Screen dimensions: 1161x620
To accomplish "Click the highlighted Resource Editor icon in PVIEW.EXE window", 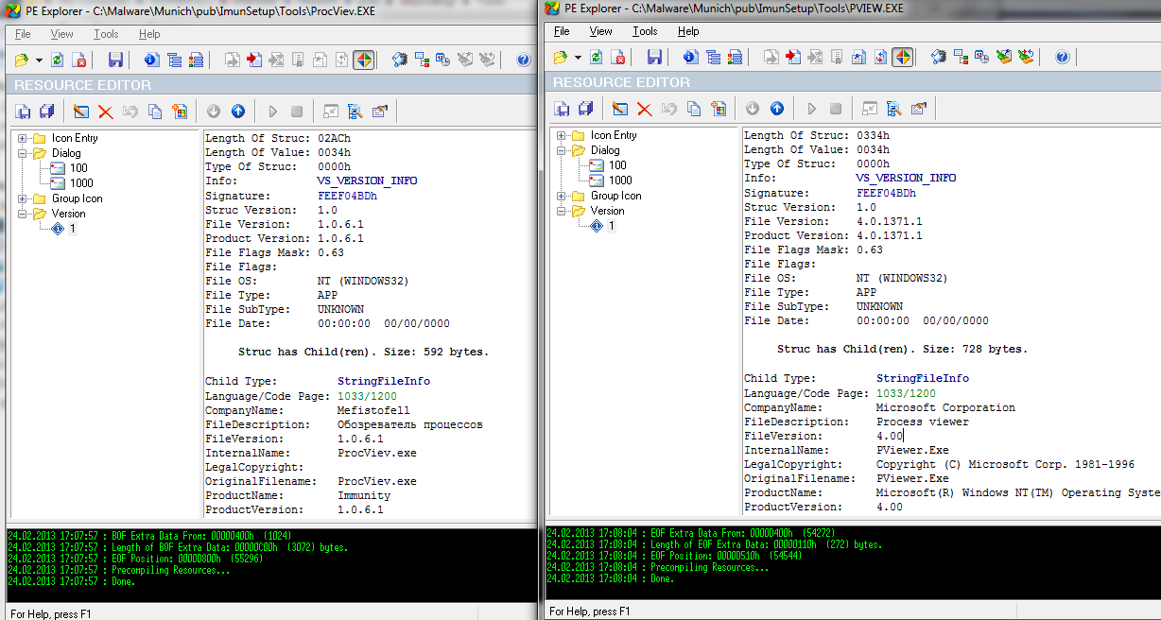I will [903, 57].
